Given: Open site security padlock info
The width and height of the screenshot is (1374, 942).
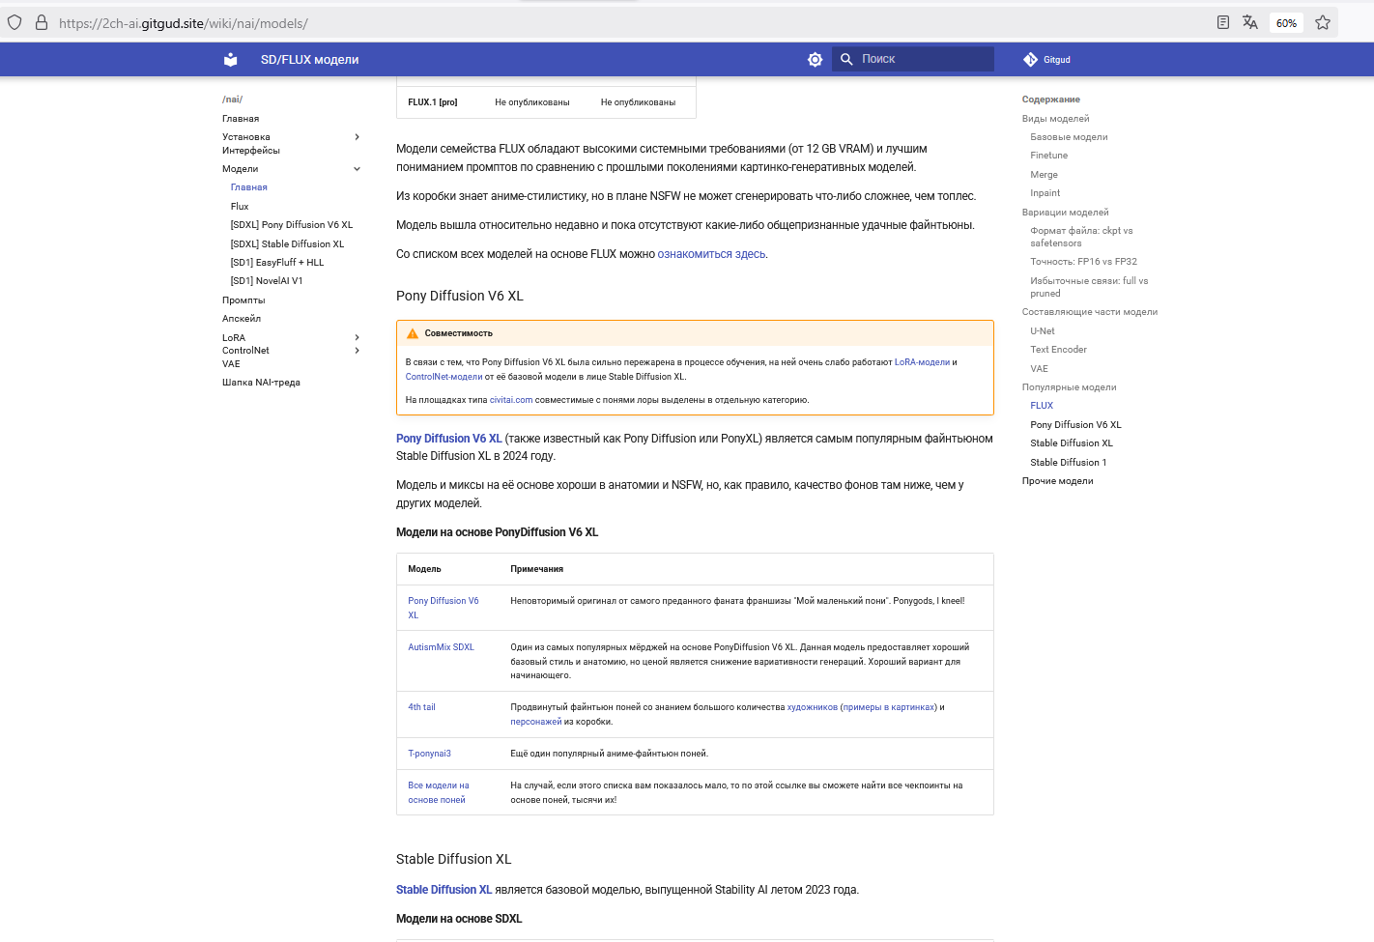Looking at the screenshot, I should click(x=42, y=22).
